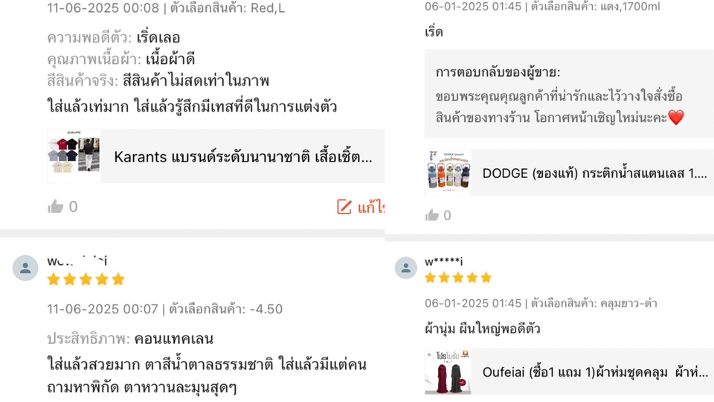Like the Karants shirt review with thumbs-up
This screenshot has width=714, height=402.
point(56,207)
